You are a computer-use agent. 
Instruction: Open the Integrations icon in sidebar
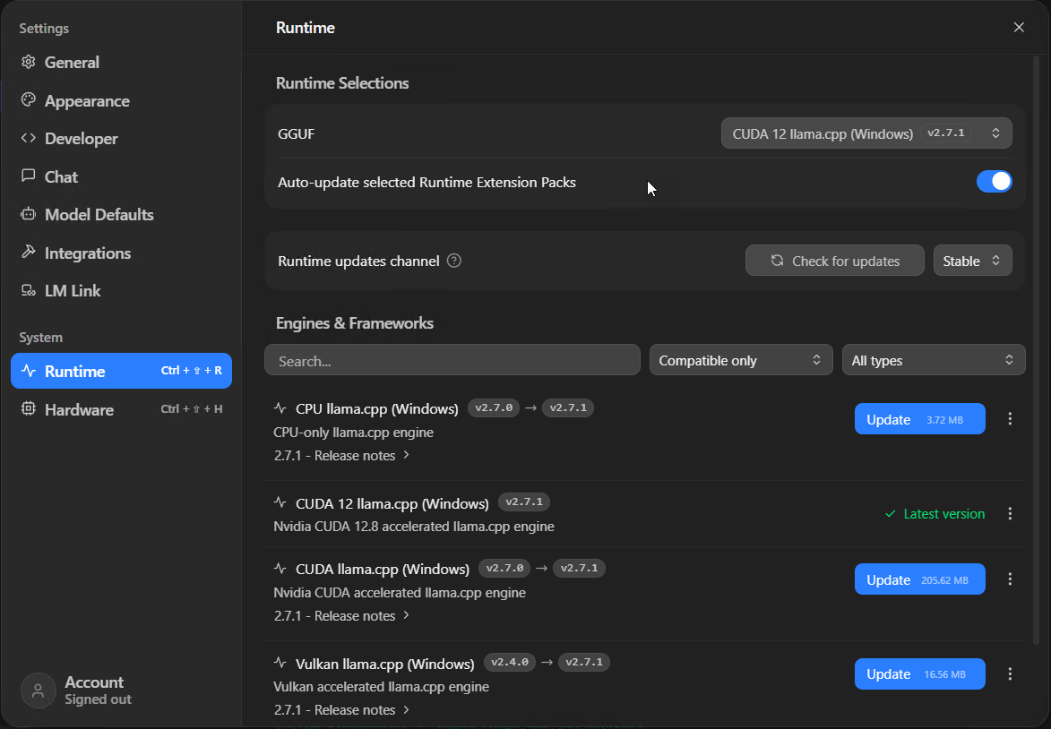coord(28,253)
